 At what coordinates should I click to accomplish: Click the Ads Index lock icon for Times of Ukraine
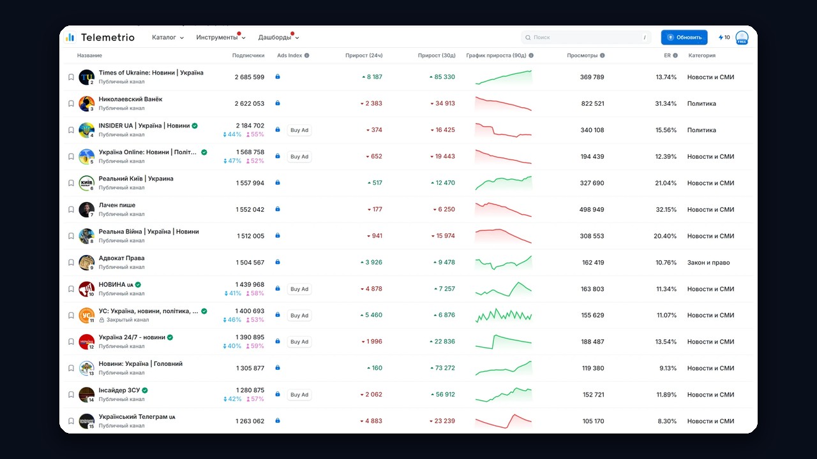[278, 77]
